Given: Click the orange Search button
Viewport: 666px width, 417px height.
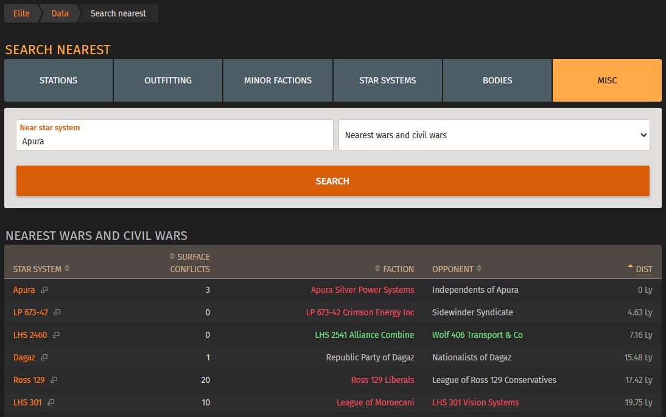Looking at the screenshot, I should coord(332,181).
